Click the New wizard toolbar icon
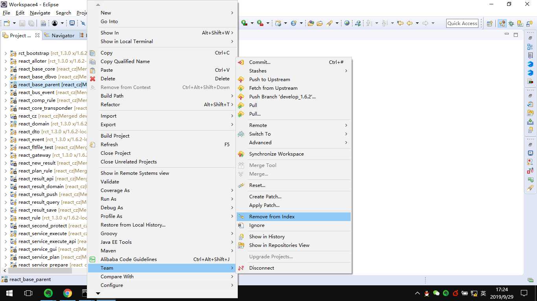The height and width of the screenshot is (301, 537). click(7, 23)
